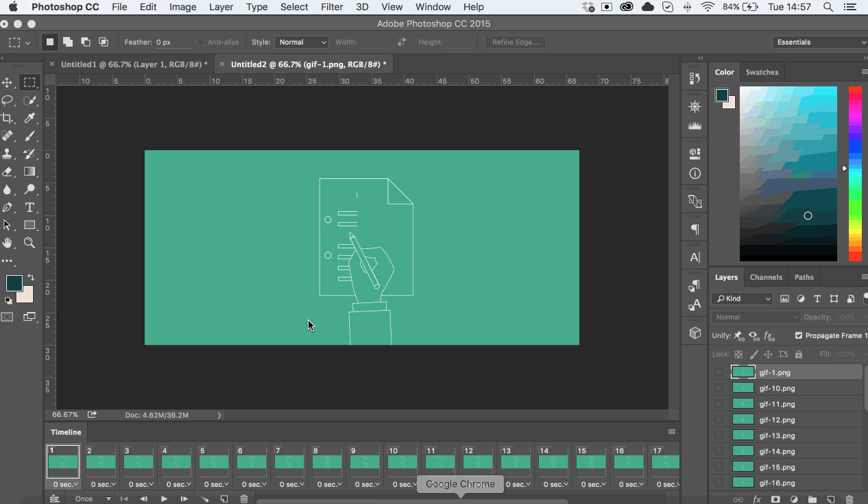Play the frame animation
This screenshot has height=504, width=868.
(164, 499)
